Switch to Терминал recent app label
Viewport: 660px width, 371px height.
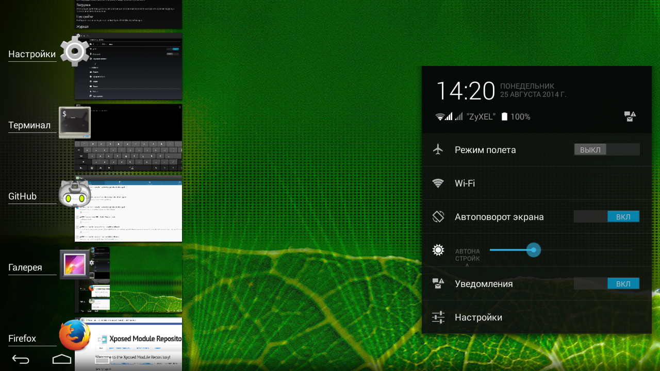(29, 125)
